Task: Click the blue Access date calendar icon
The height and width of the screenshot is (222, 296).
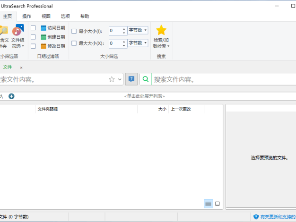Action: coord(44,28)
